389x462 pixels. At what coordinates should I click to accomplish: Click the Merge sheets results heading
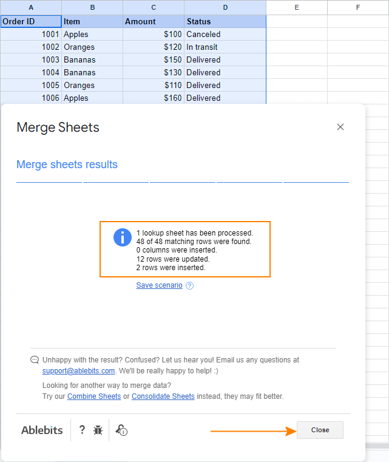click(67, 165)
